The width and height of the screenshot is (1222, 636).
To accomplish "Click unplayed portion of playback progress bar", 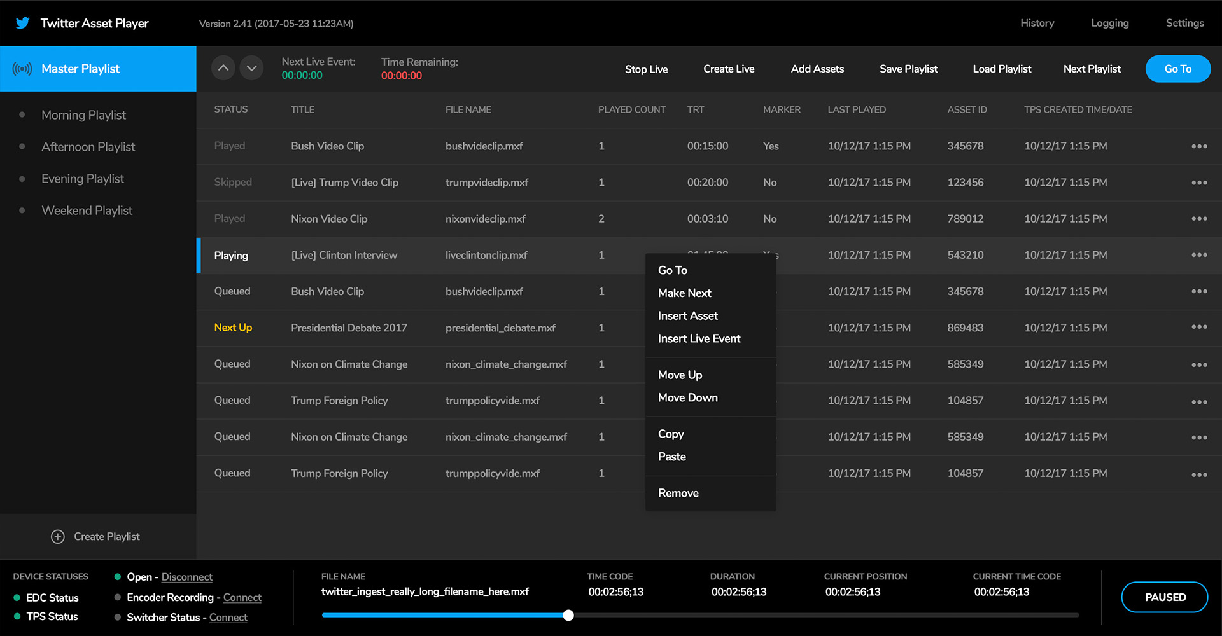I will pos(826,615).
